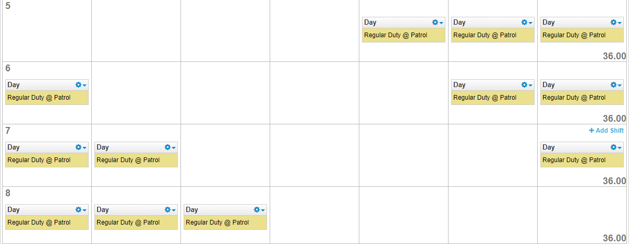Click gear icon on row 7's second Day shift
The image size is (629, 244).
167,147
